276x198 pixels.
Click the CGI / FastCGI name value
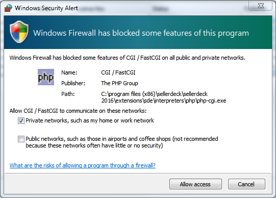[x=118, y=72]
